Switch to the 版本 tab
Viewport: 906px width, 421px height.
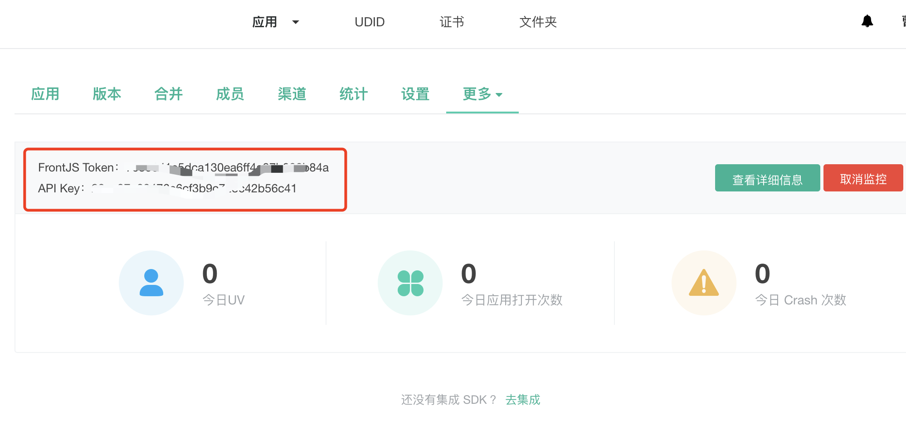point(107,94)
